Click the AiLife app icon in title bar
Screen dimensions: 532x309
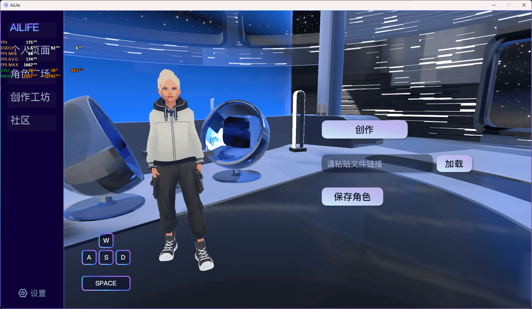point(6,5)
